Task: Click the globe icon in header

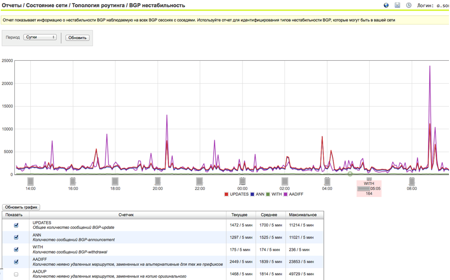Action: click(386, 6)
